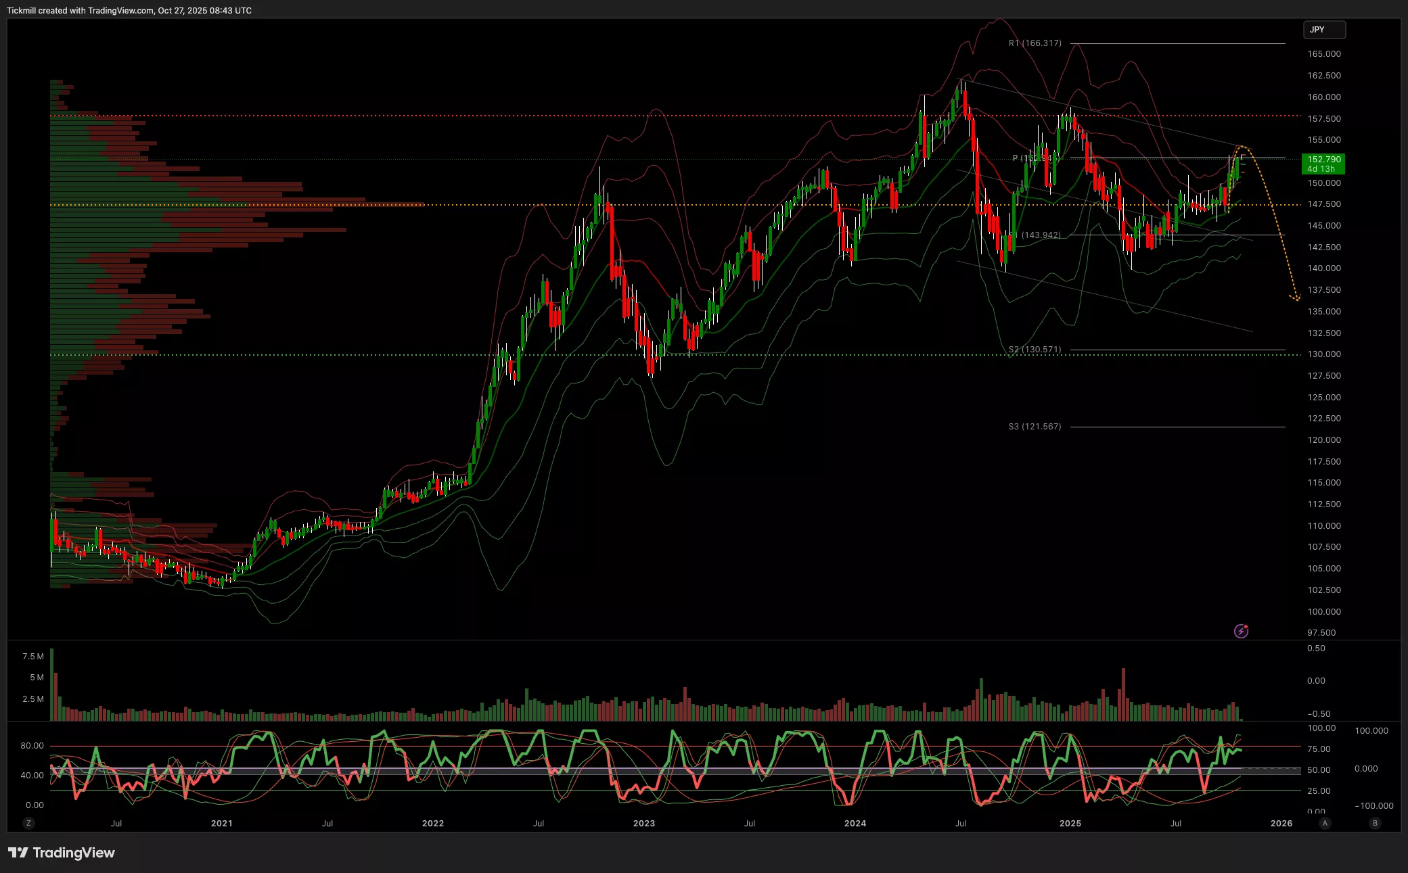Click the 2026 label on the time axis
Viewport: 1408px width, 873px height.
[x=1281, y=823]
